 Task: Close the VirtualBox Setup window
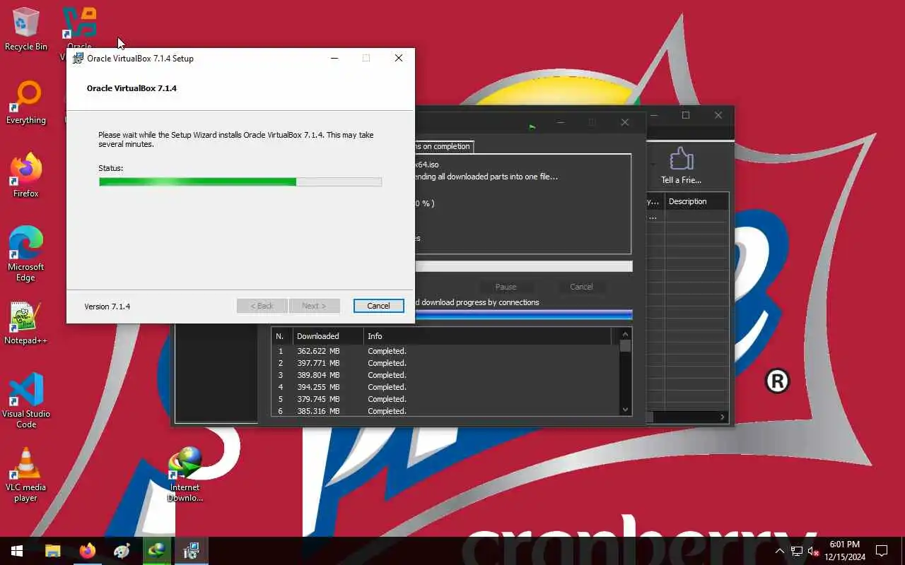399,59
